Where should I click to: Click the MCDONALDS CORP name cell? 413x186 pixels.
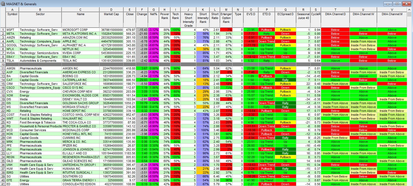click(81, 130)
